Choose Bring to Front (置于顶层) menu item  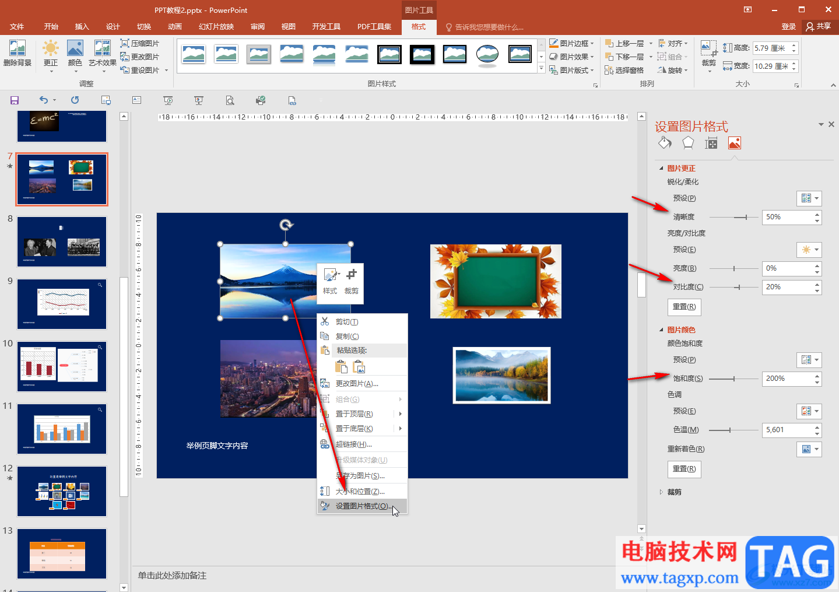tap(362, 414)
